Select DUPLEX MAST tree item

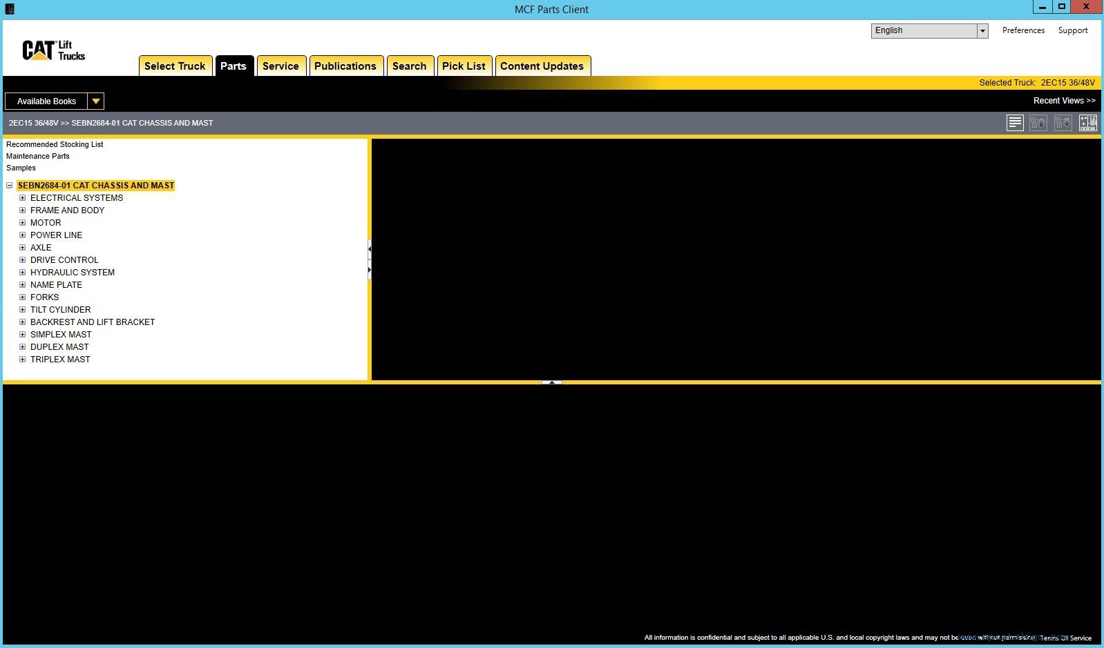pyautogui.click(x=59, y=347)
